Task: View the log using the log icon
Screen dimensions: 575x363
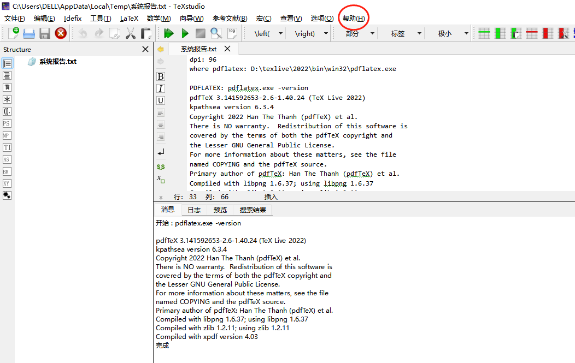Action: pos(232,33)
